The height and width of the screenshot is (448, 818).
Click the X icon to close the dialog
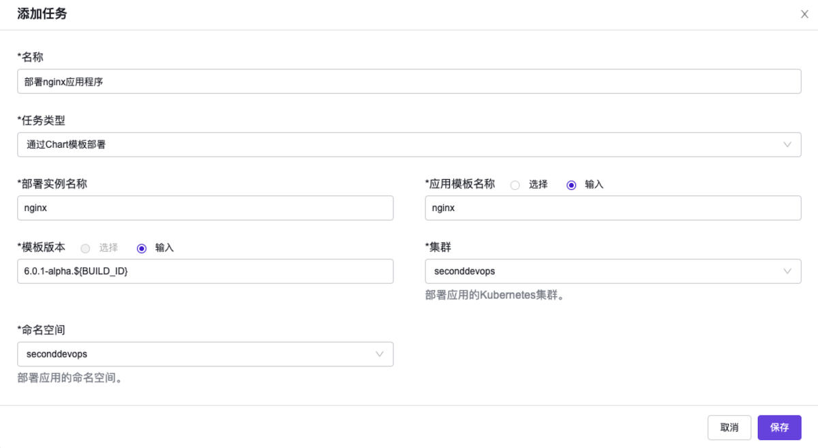click(804, 14)
